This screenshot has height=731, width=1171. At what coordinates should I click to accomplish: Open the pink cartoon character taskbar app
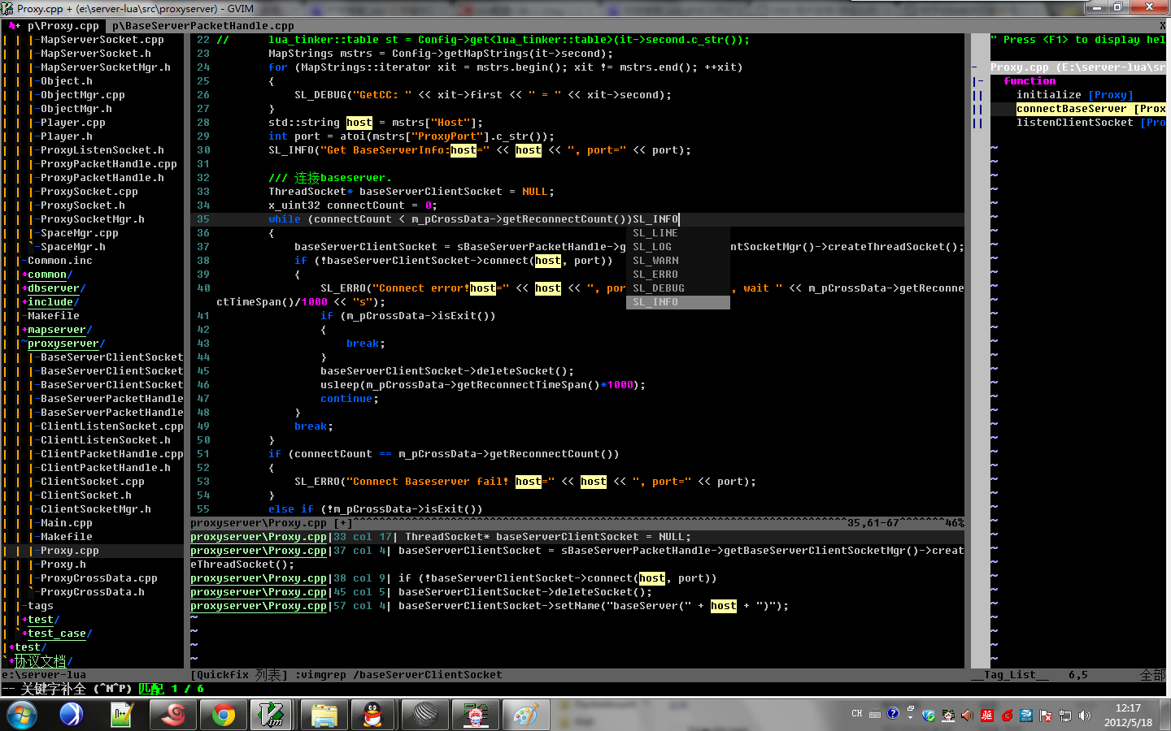[475, 715]
